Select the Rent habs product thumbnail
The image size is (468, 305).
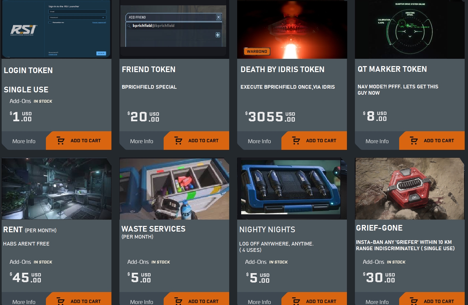pos(57,189)
